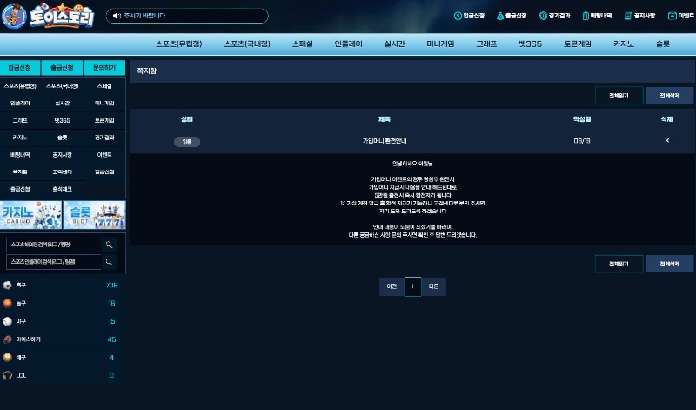Click the notice board icon beside header 공지사항
The width and height of the screenshot is (696, 410).
click(628, 16)
